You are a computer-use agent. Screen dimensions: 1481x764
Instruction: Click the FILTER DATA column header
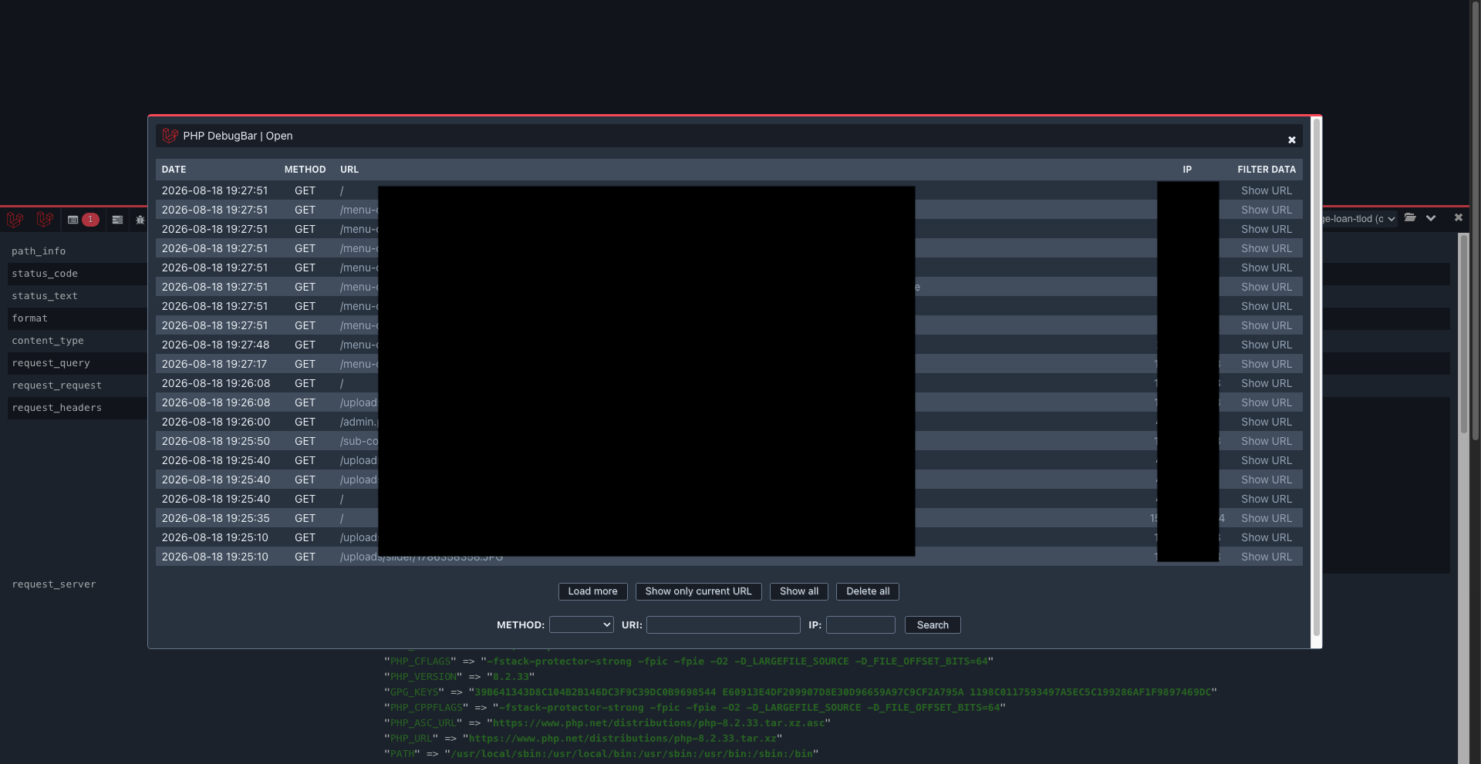coord(1267,170)
